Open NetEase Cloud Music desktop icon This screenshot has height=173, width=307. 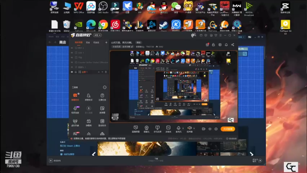pyautogui.click(x=115, y=26)
